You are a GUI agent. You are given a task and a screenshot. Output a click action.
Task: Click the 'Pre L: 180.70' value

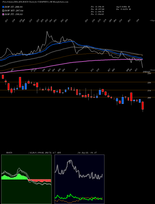[97, 12]
